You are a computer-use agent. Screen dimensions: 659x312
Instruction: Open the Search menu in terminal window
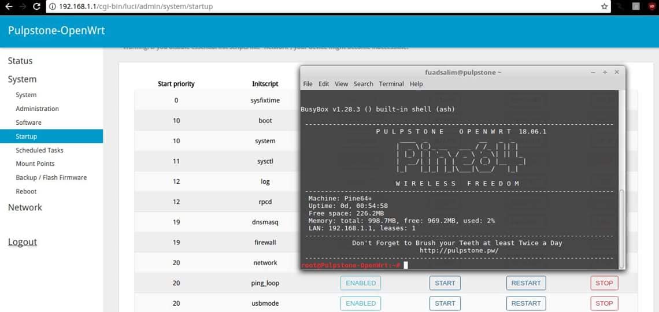[x=363, y=84]
